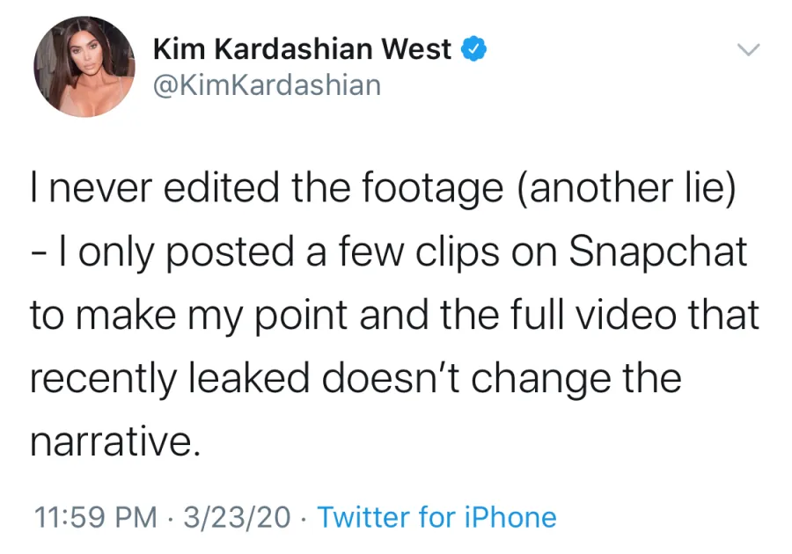
Task: Follow the Twitter for iPhone link
Action: [x=437, y=517]
